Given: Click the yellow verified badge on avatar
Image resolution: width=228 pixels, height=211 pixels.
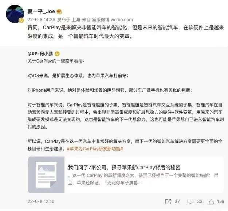Looking at the screenshot, I should click(21, 20).
